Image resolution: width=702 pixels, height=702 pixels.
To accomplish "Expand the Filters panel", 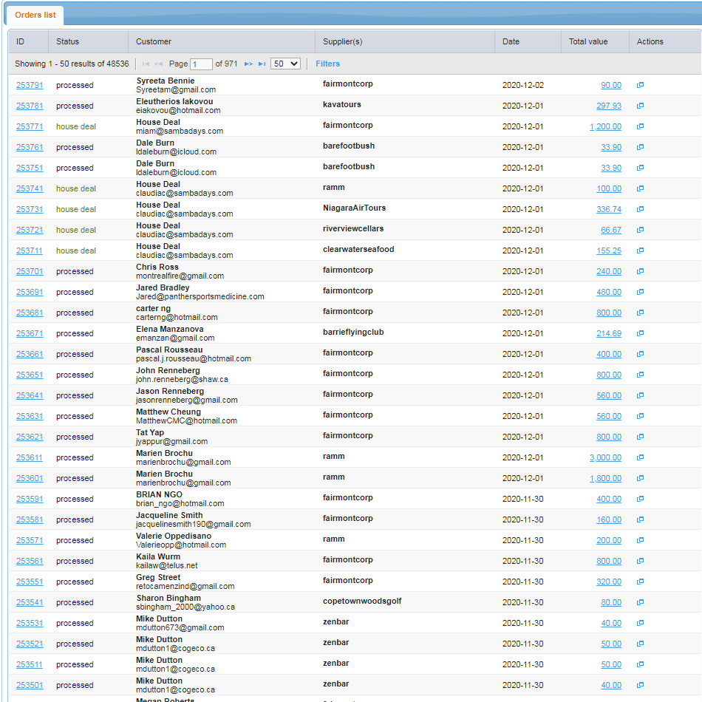I will [327, 64].
